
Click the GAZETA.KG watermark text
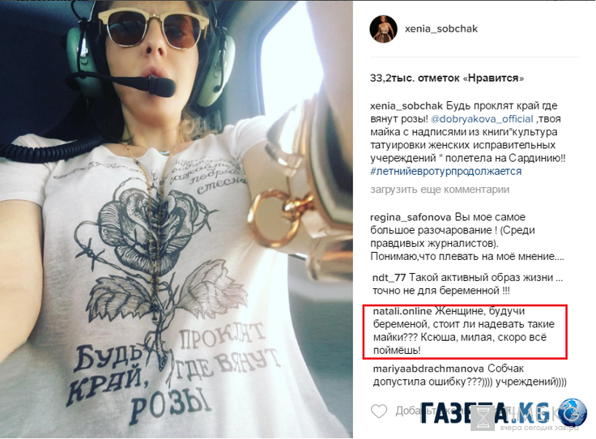point(485,413)
